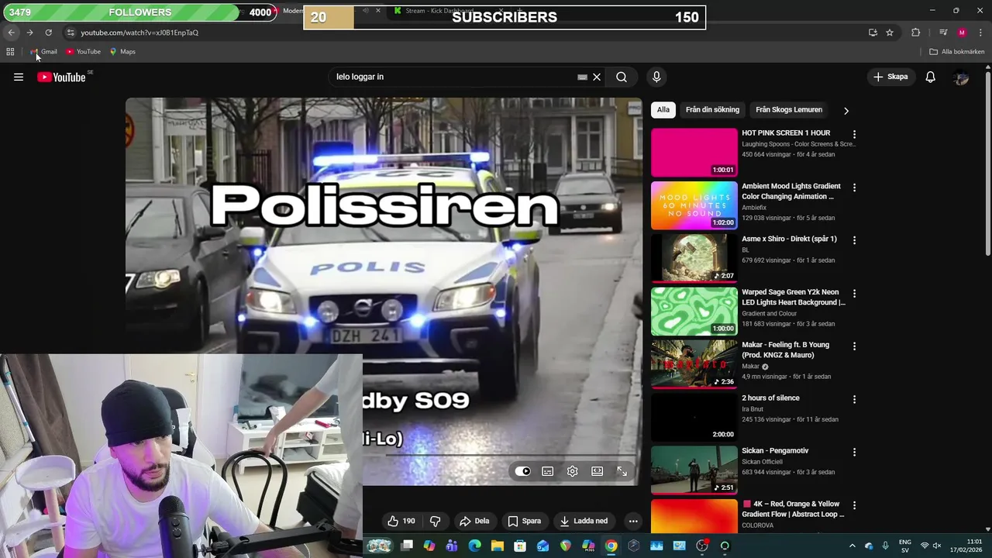
Task: Show more filter chips with right arrow
Action: tap(846, 111)
